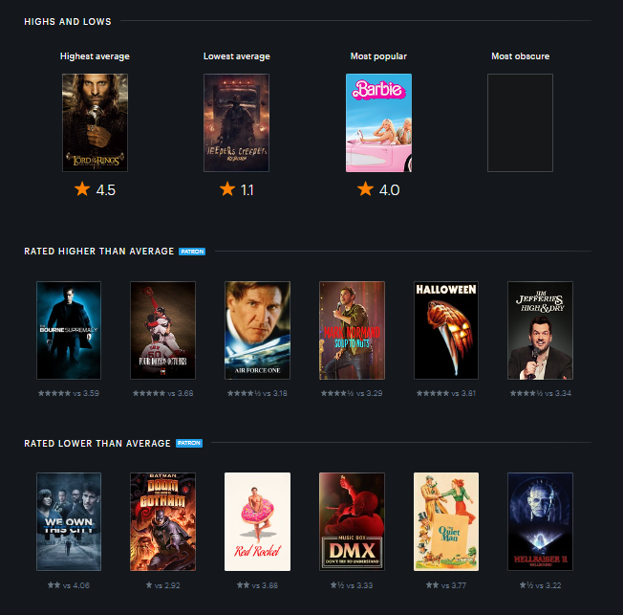The height and width of the screenshot is (615, 623).
Task: Open the Halloween movie poster
Action: tap(446, 330)
